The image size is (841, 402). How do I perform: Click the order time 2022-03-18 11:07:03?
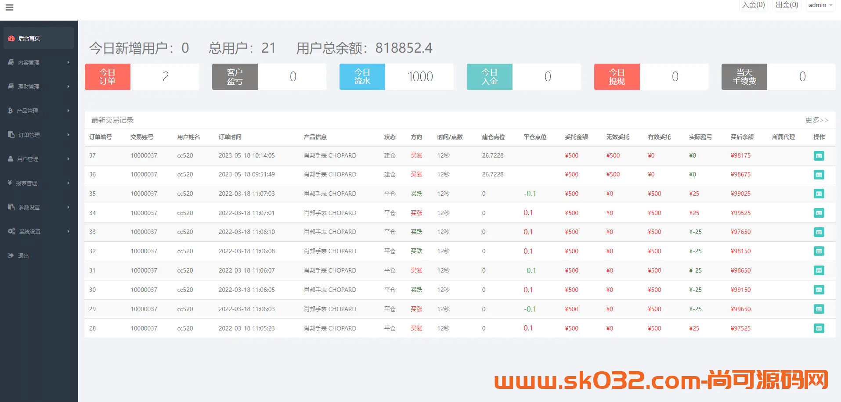(x=247, y=194)
